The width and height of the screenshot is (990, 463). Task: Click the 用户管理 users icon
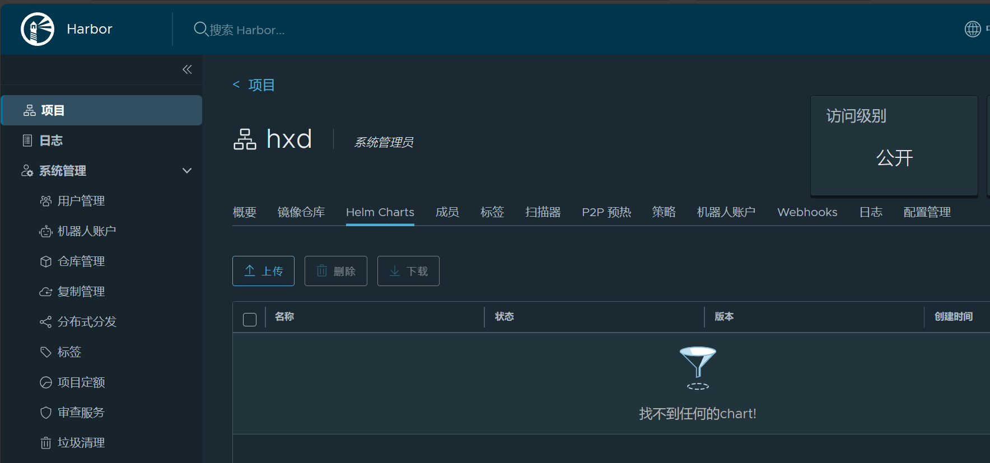[x=46, y=201]
